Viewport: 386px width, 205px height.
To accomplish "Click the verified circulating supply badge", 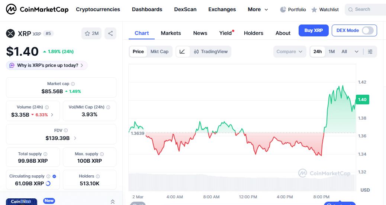I will pyautogui.click(x=54, y=176).
